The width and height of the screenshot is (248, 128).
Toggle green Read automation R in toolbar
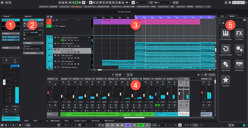77,3
